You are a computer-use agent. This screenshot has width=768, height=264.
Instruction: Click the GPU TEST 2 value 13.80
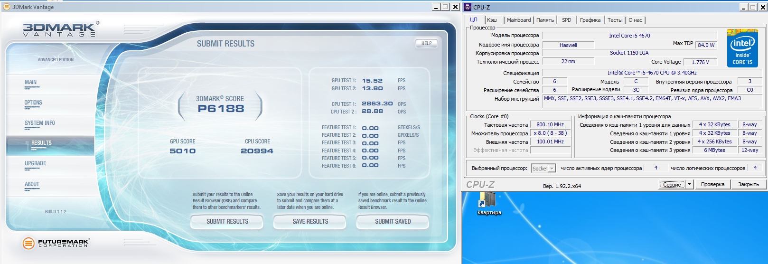point(372,88)
